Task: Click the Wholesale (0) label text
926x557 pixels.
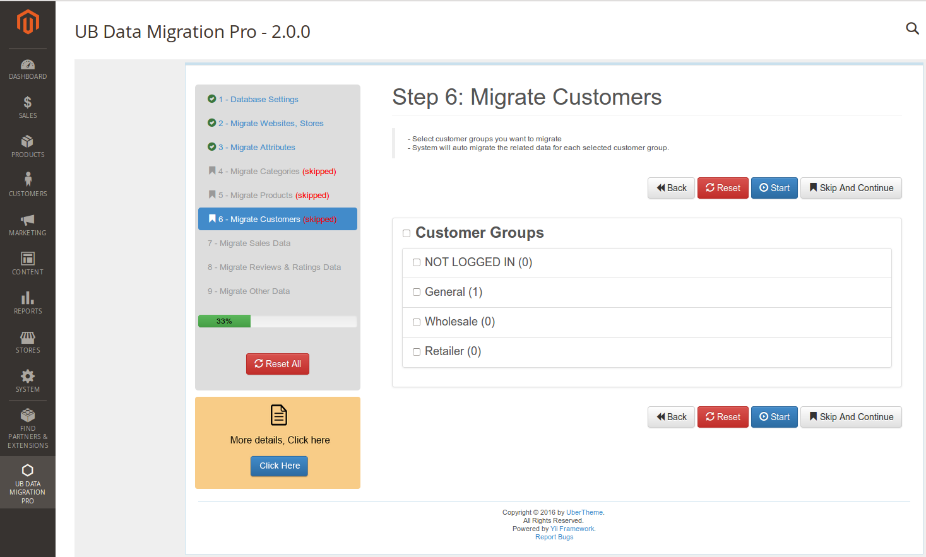Action: pos(460,322)
